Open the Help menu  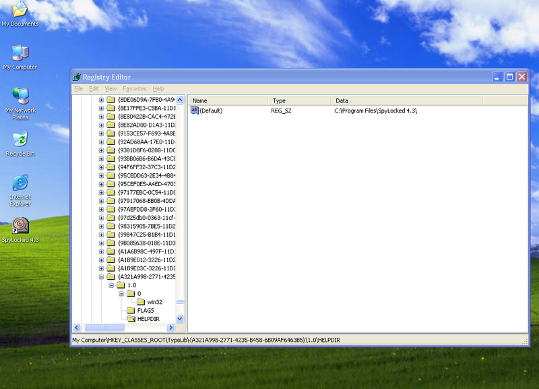(x=158, y=89)
